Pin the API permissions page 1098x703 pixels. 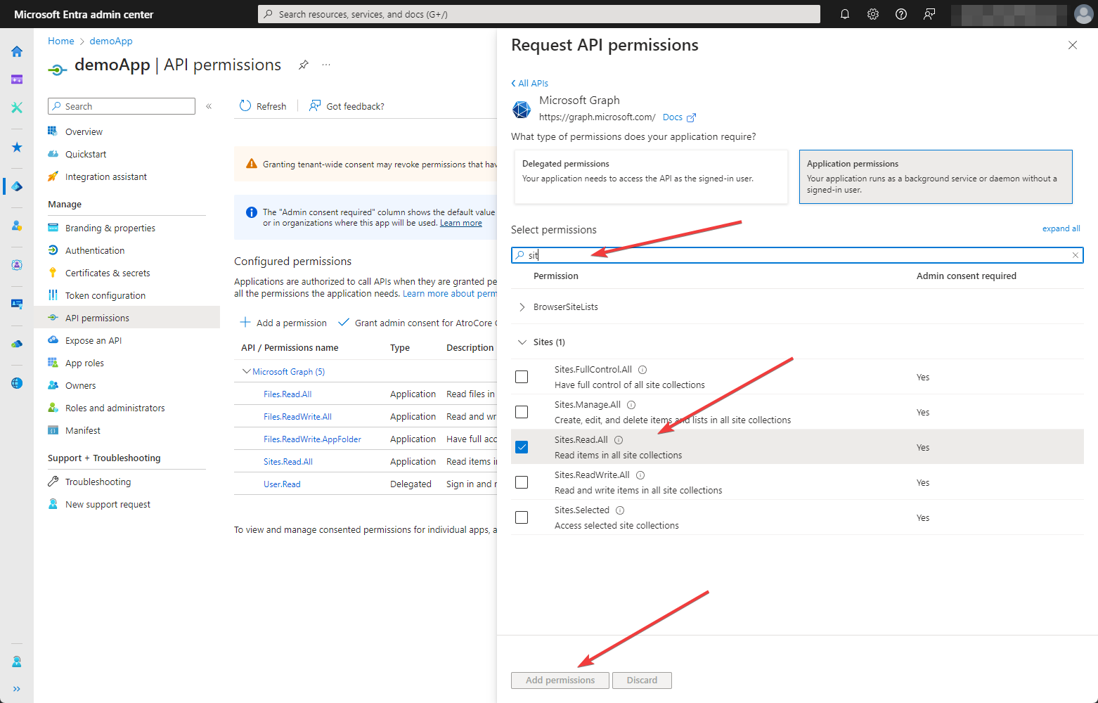[x=303, y=64]
